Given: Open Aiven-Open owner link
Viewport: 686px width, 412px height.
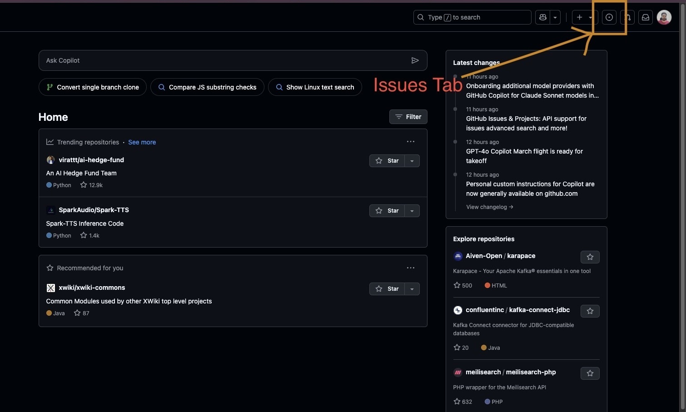Looking at the screenshot, I should tap(484, 256).
